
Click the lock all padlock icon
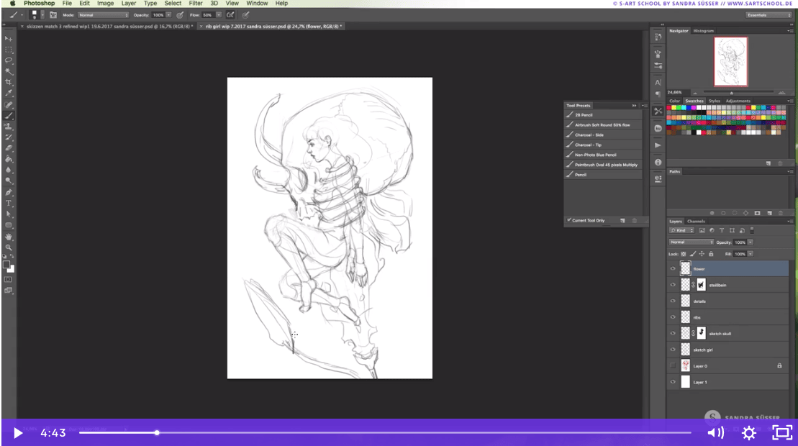pos(711,254)
